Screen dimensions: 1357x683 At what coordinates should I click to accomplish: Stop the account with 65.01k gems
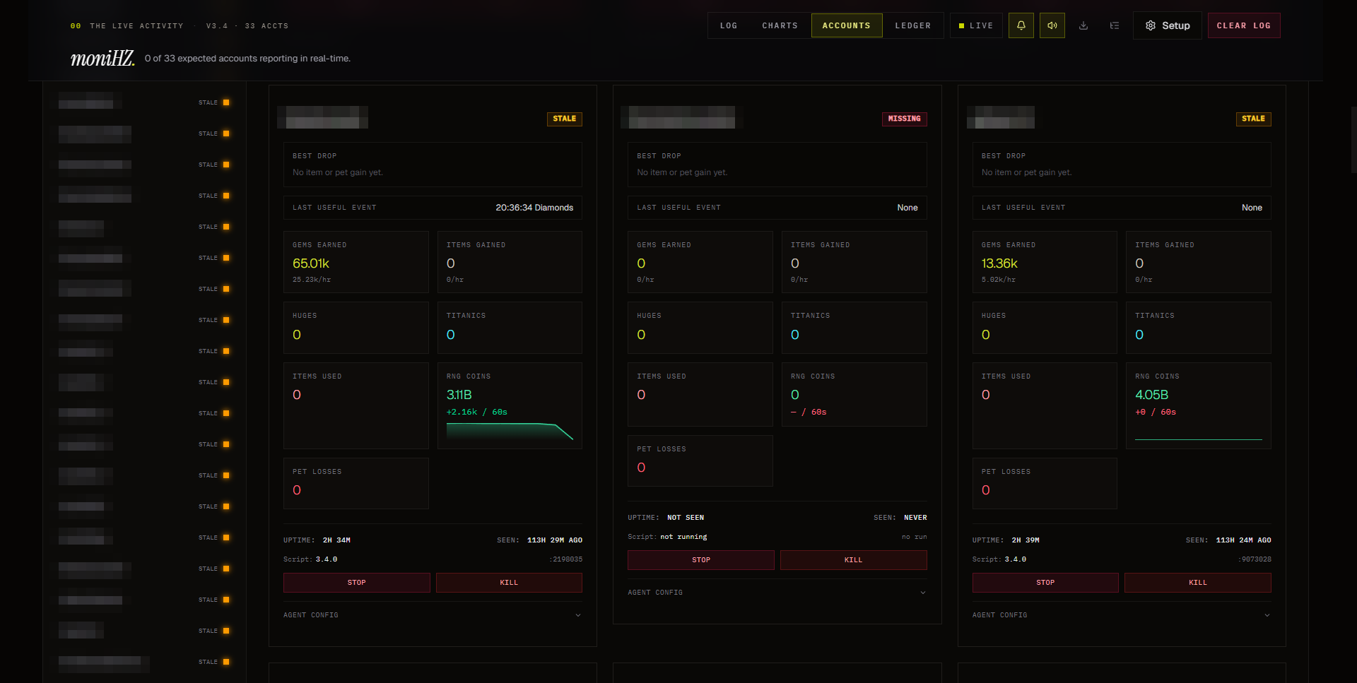[x=356, y=583]
